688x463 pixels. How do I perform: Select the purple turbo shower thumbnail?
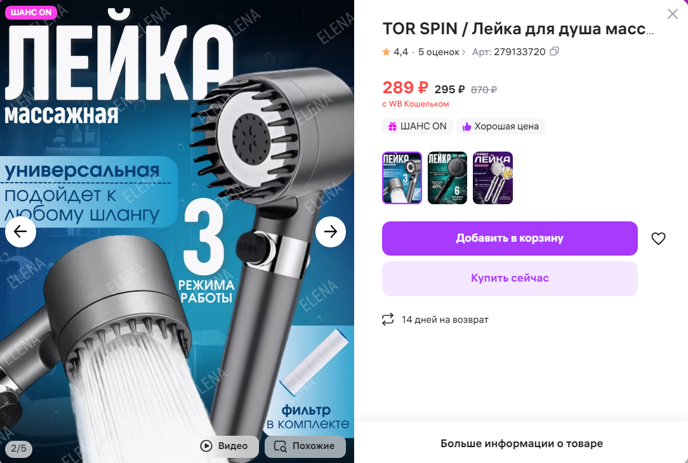coord(493,178)
